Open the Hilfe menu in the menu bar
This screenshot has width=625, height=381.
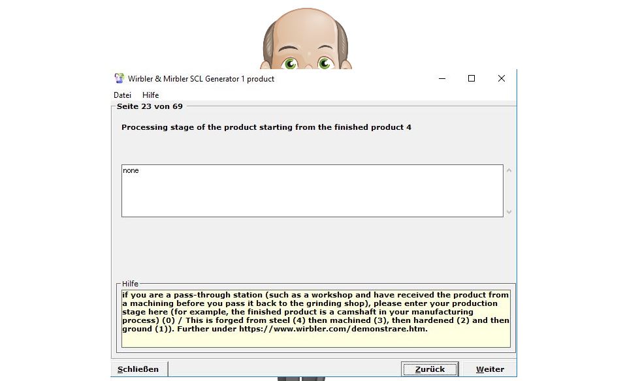pos(150,95)
